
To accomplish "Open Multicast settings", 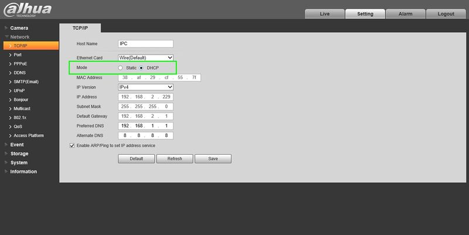I will (x=22, y=108).
